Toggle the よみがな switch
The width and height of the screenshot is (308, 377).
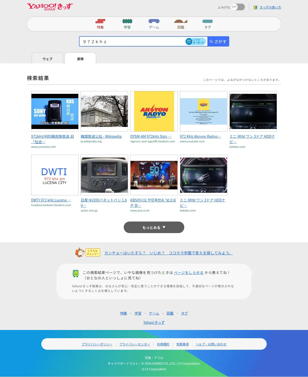[x=238, y=7]
